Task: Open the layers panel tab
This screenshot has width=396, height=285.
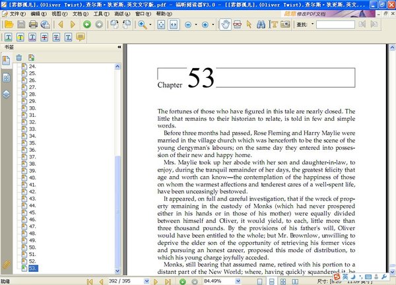Action: 7,94
